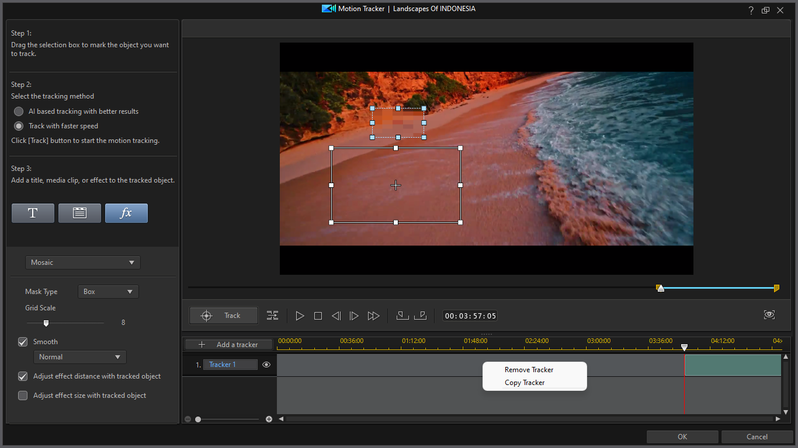Open the Mosaic effect dropdown
Screen dimensions: 798x448
click(x=82, y=262)
